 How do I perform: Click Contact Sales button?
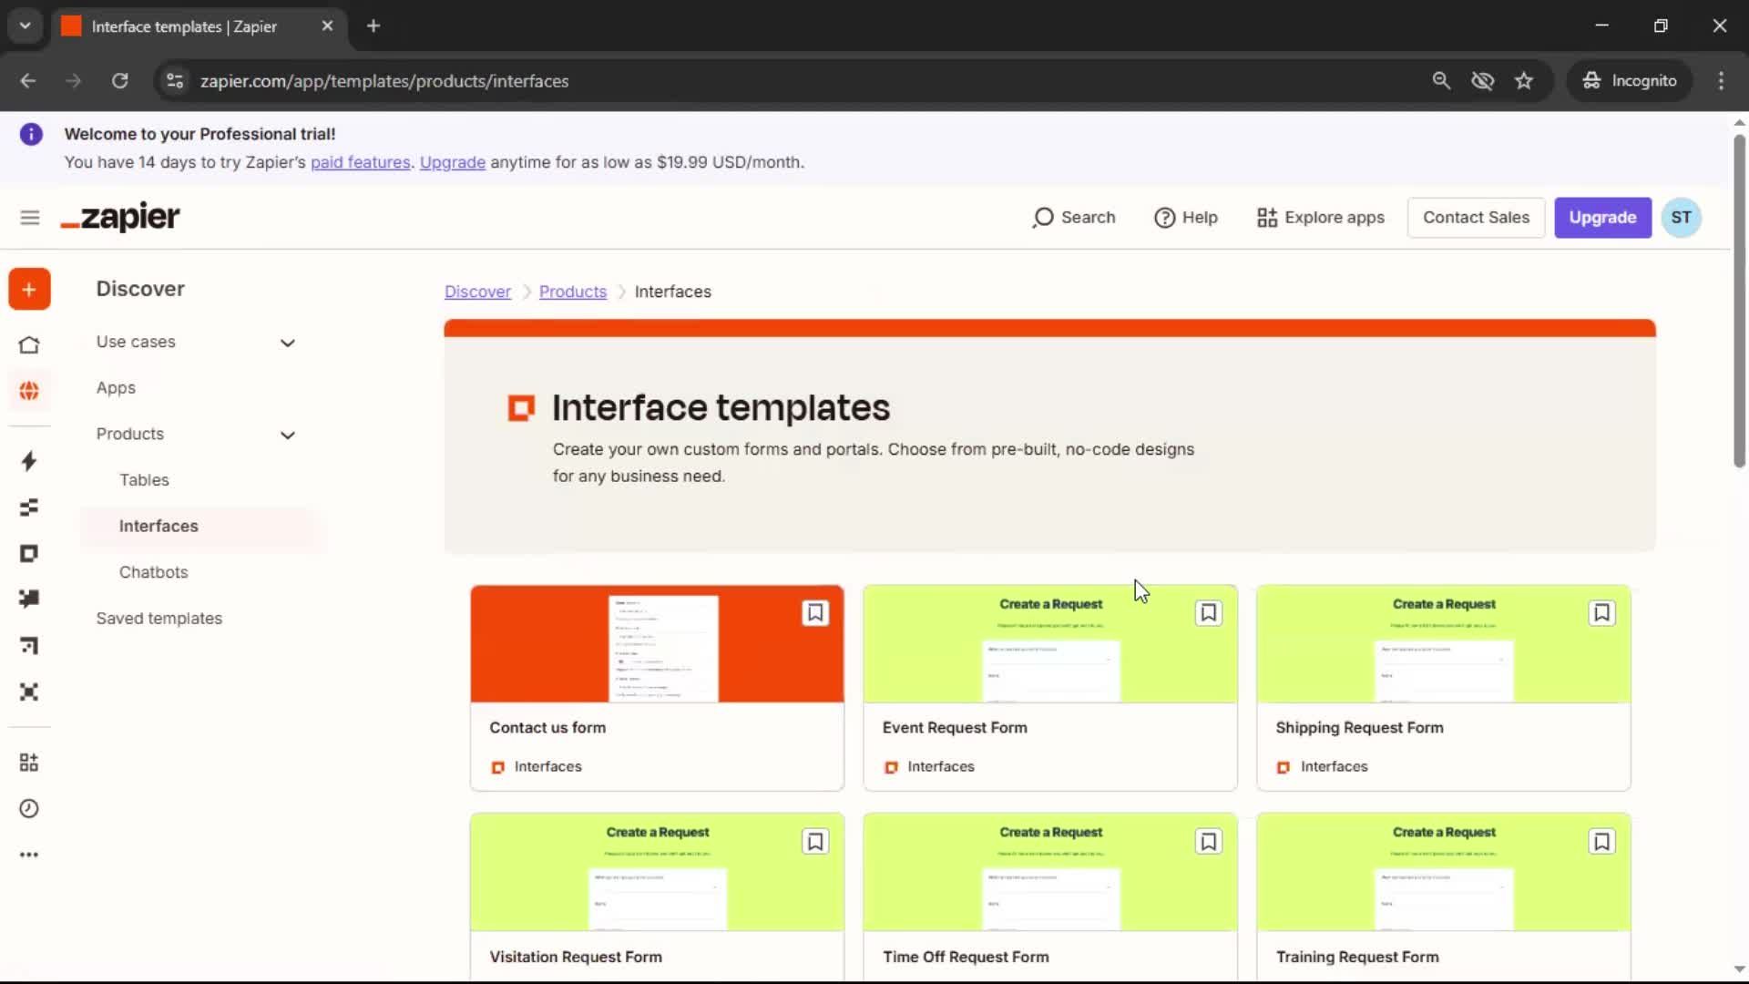click(x=1476, y=218)
